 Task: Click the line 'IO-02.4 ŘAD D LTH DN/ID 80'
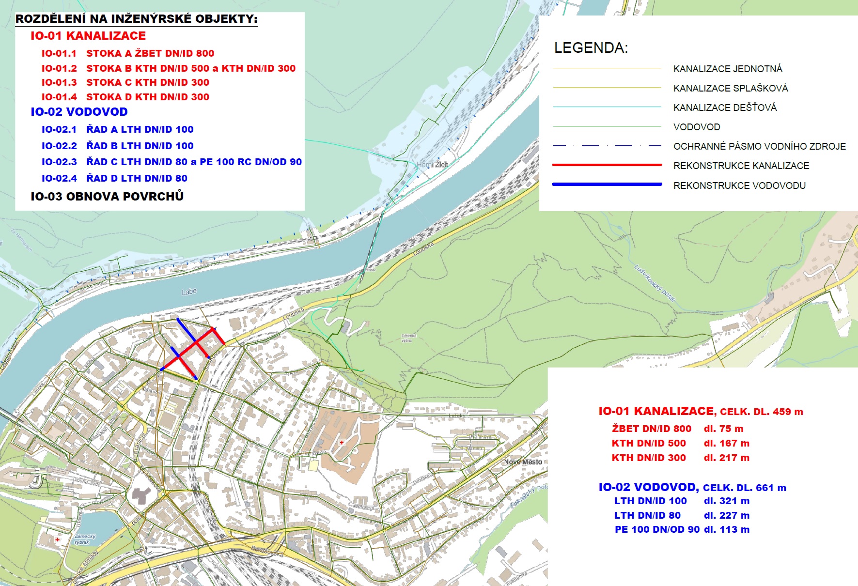[x=114, y=178]
